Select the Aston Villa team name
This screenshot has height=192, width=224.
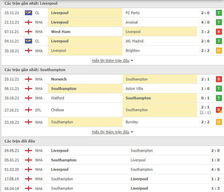point(134,89)
